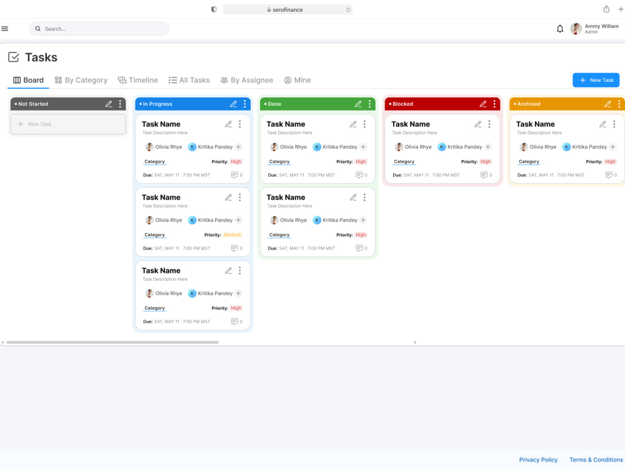Viewport: 625px width, 469px height.
Task: Edit first task card in Done column
Action: 353,124
